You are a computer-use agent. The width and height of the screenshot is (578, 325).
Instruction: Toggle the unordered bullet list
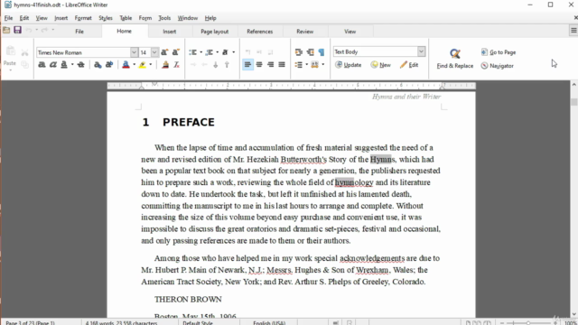pos(192,52)
